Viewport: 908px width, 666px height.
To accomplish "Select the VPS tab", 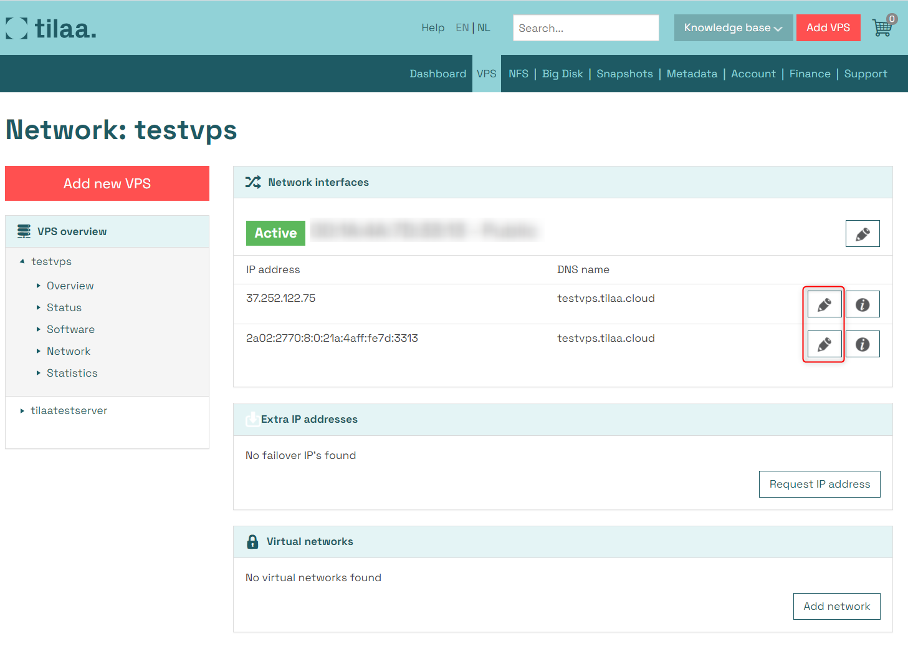I will (x=487, y=74).
